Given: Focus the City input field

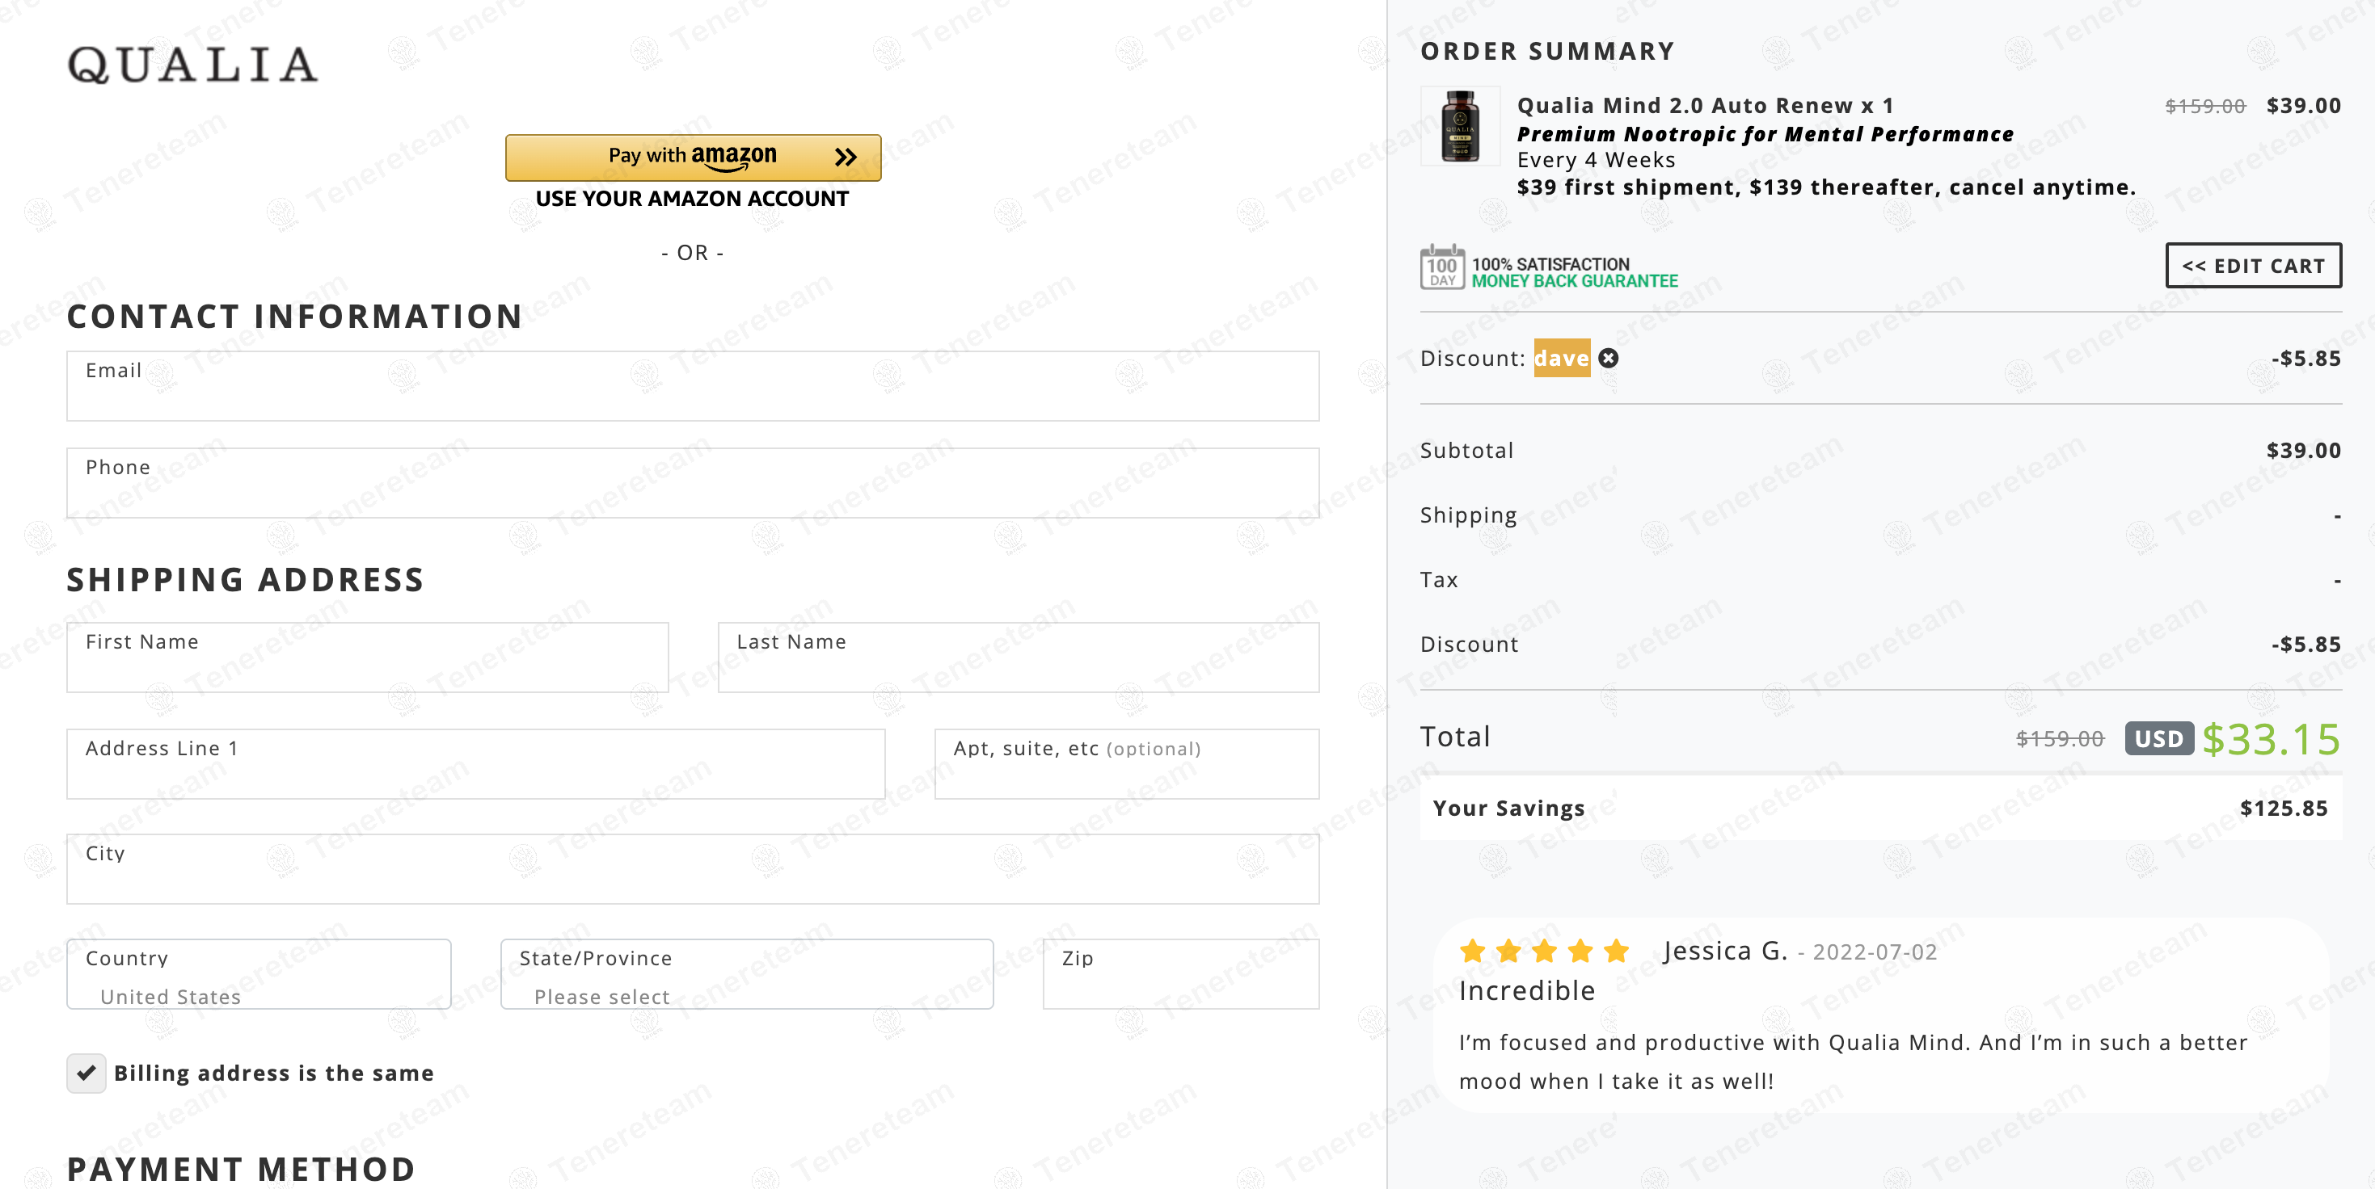Looking at the screenshot, I should tap(694, 869).
